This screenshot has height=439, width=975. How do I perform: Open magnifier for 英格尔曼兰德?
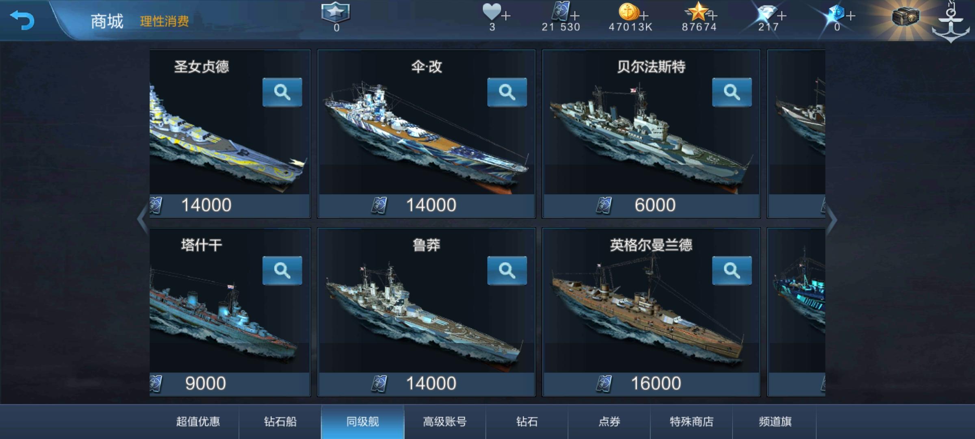pos(732,271)
